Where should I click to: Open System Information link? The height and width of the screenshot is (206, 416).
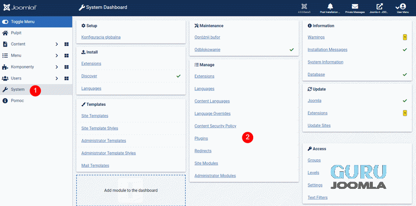point(326,62)
